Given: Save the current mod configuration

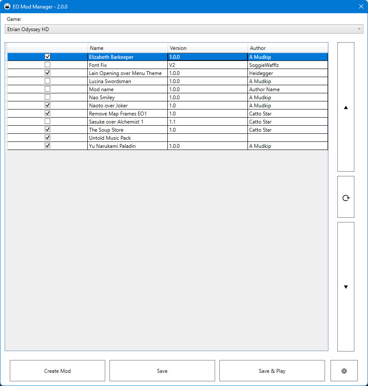Looking at the screenshot, I should click(x=162, y=371).
